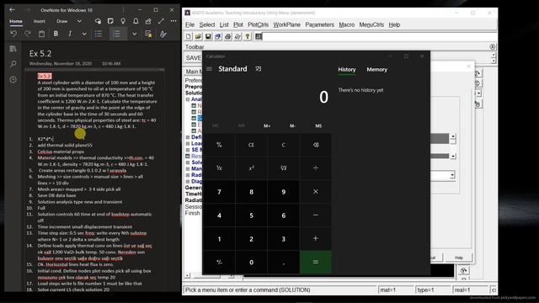
Task: Toggle bulleted list in OneNote
Action: (99, 34)
